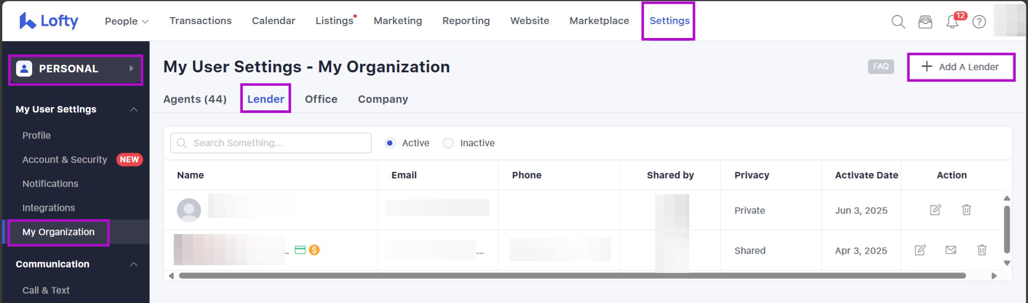Collapse the Communication section
This screenshot has height=303, width=1028.
point(133,264)
